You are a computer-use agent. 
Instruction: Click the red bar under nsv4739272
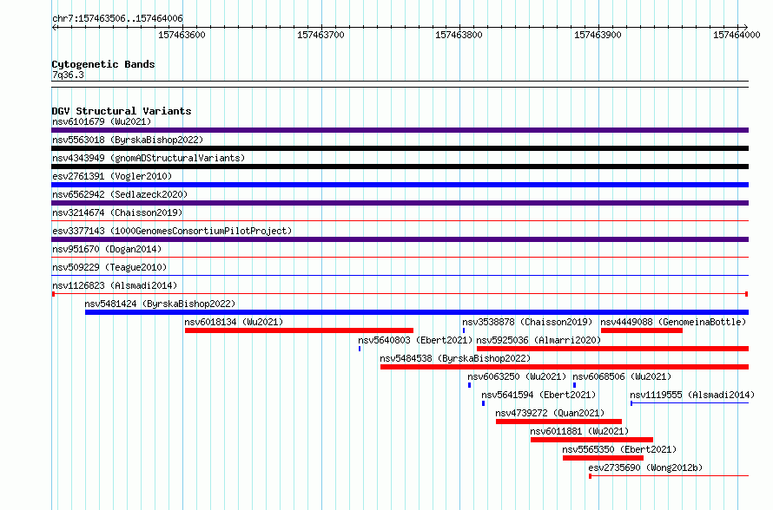coord(559,422)
